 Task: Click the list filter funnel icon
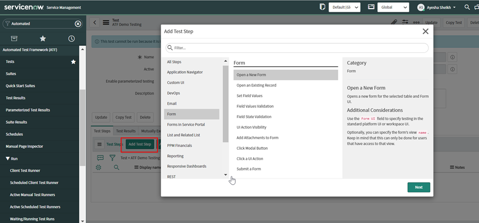[113, 158]
